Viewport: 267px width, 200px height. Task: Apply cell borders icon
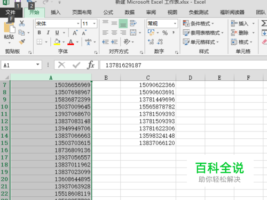(x=40, y=42)
